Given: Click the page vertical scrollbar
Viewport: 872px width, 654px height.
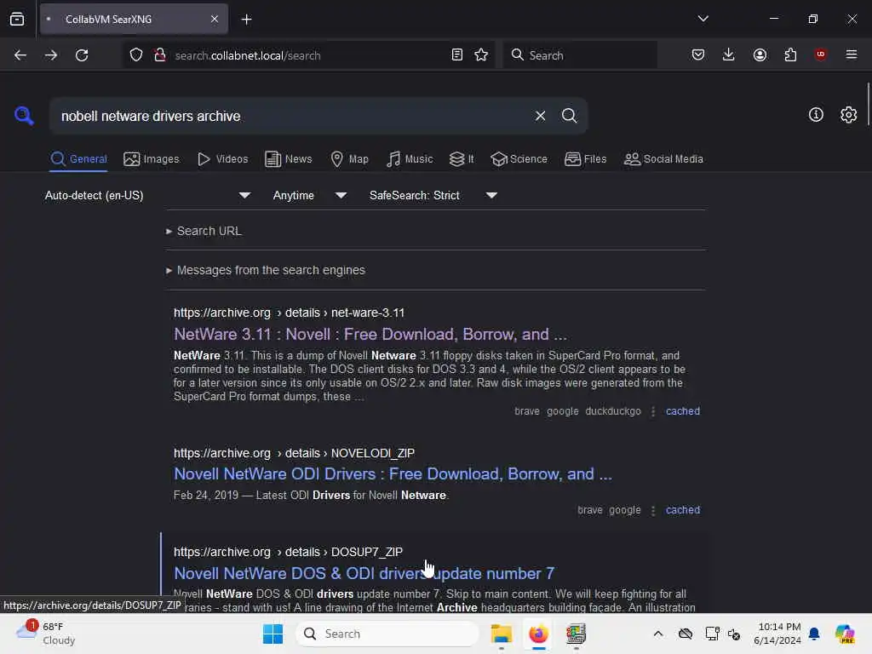Looking at the screenshot, I should click(x=868, y=104).
